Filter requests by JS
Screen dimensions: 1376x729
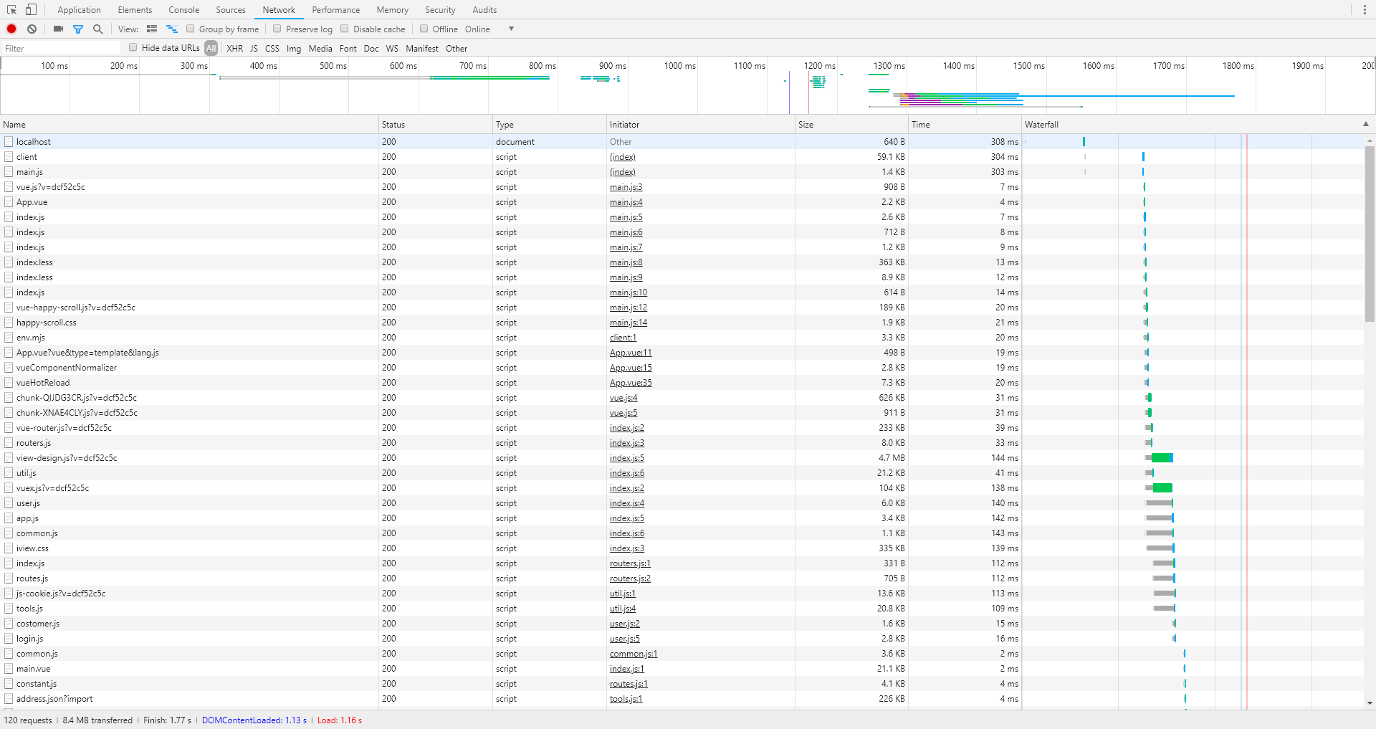click(254, 49)
